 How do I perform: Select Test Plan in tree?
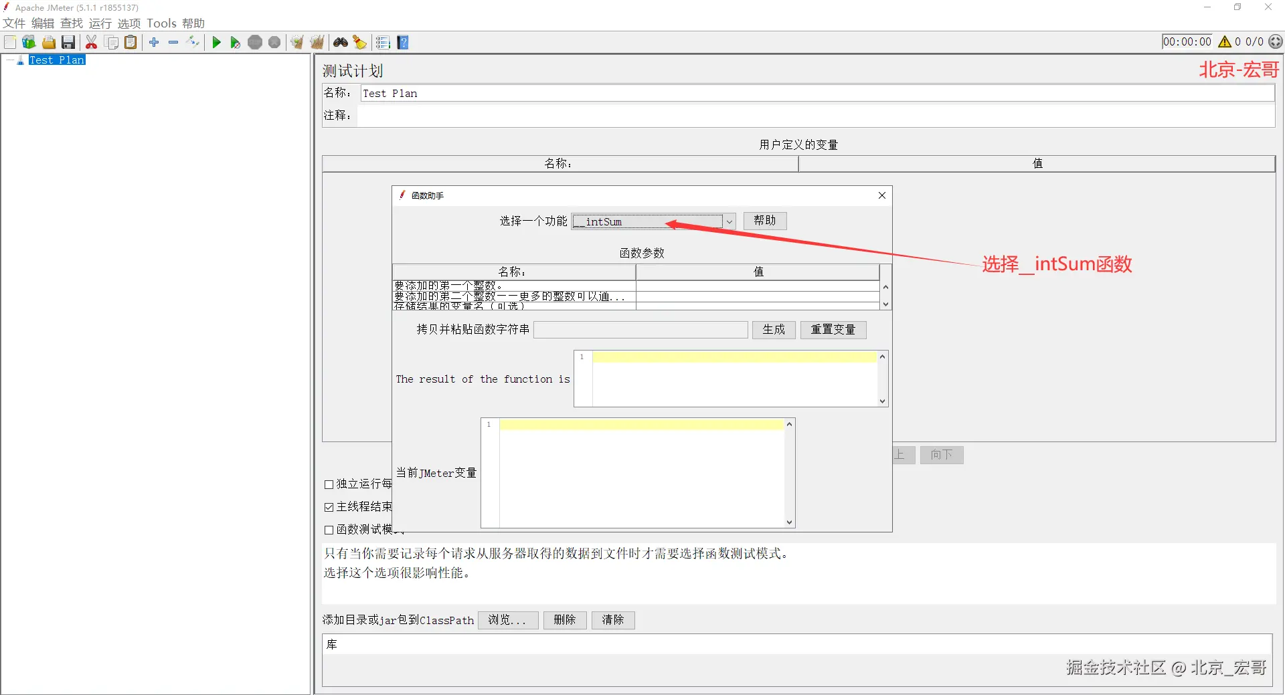57,60
